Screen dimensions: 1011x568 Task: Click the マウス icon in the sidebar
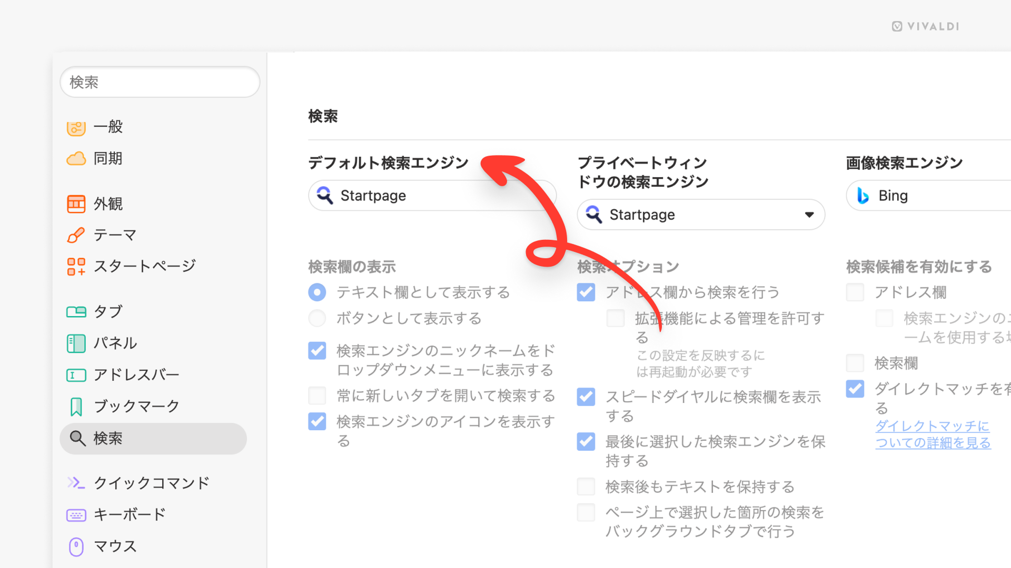pyautogui.click(x=76, y=546)
